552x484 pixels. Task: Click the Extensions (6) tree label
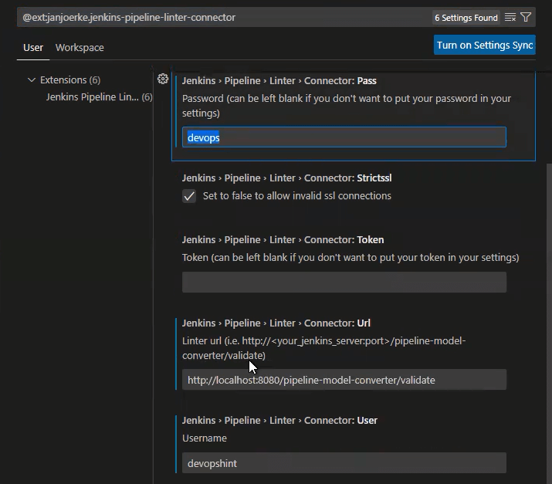70,80
